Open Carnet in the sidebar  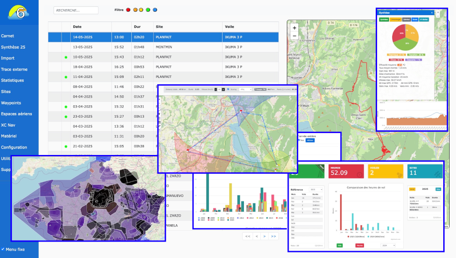[8, 36]
